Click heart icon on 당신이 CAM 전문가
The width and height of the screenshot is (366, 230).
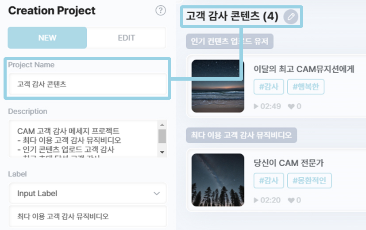[x=291, y=200]
